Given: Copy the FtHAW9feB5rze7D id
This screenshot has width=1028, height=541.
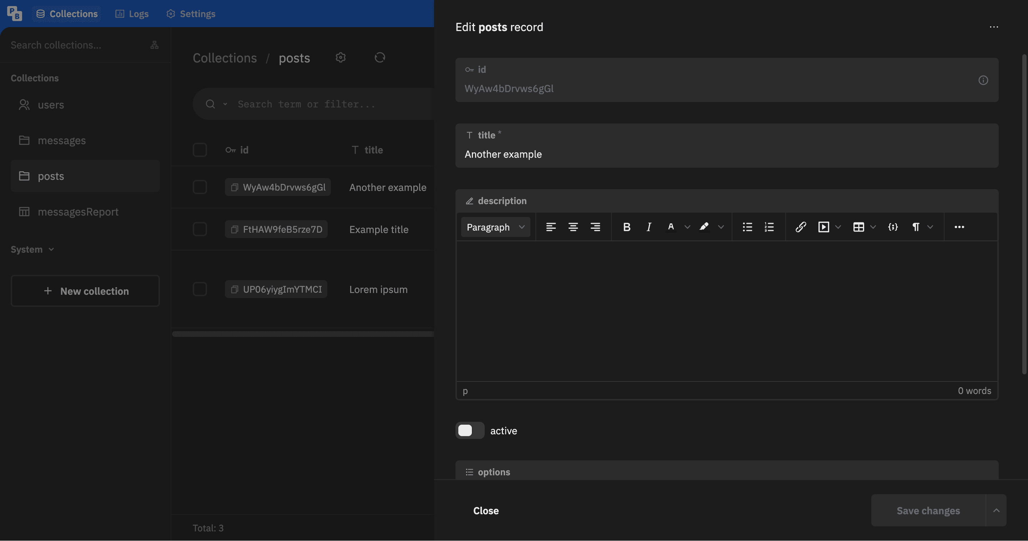Looking at the screenshot, I should 235,229.
